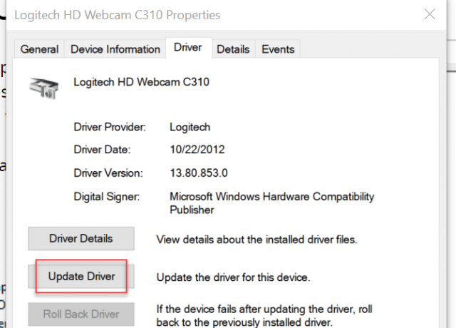The width and height of the screenshot is (456, 328).
Task: Click 'View details about the installed driver files' text
Action: tap(256, 240)
